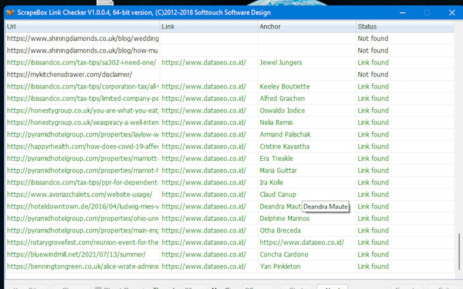This screenshot has height=289, width=463.
Task: Select the hoteldowntown.de ludwig-mies URL
Action: pos(82,207)
